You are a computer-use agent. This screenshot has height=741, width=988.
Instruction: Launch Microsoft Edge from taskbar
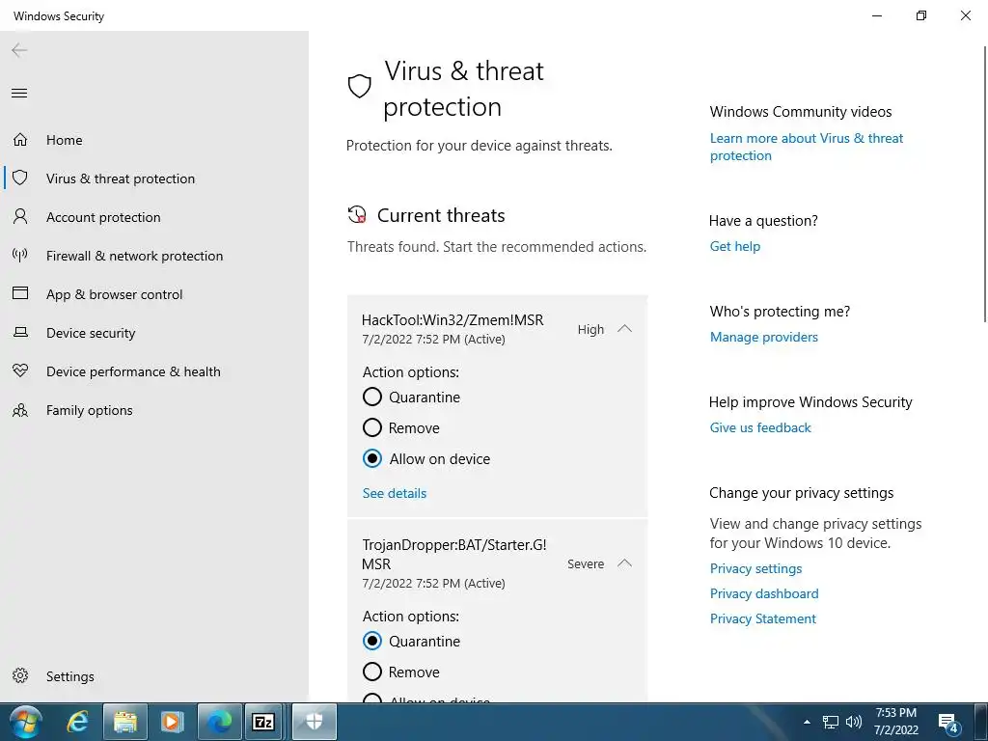(x=219, y=722)
